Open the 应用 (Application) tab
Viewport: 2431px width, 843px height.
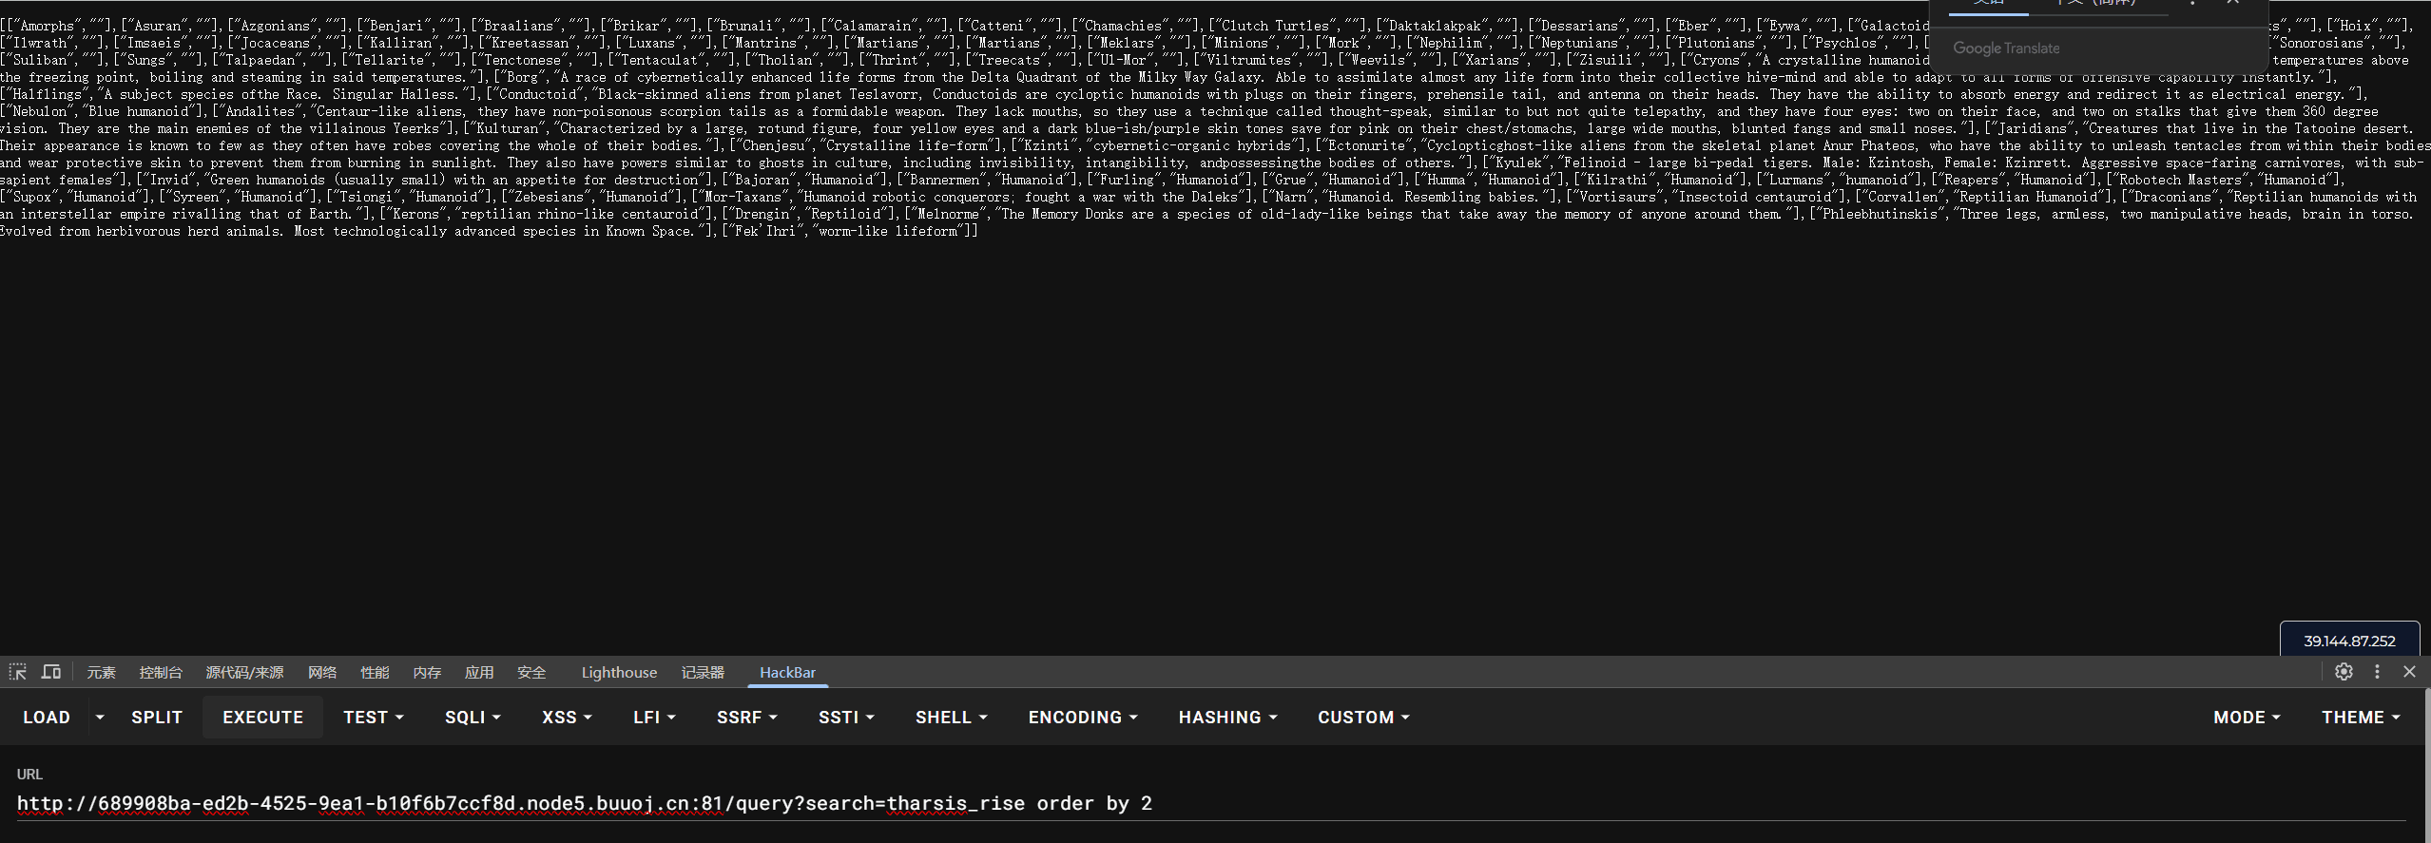click(479, 672)
